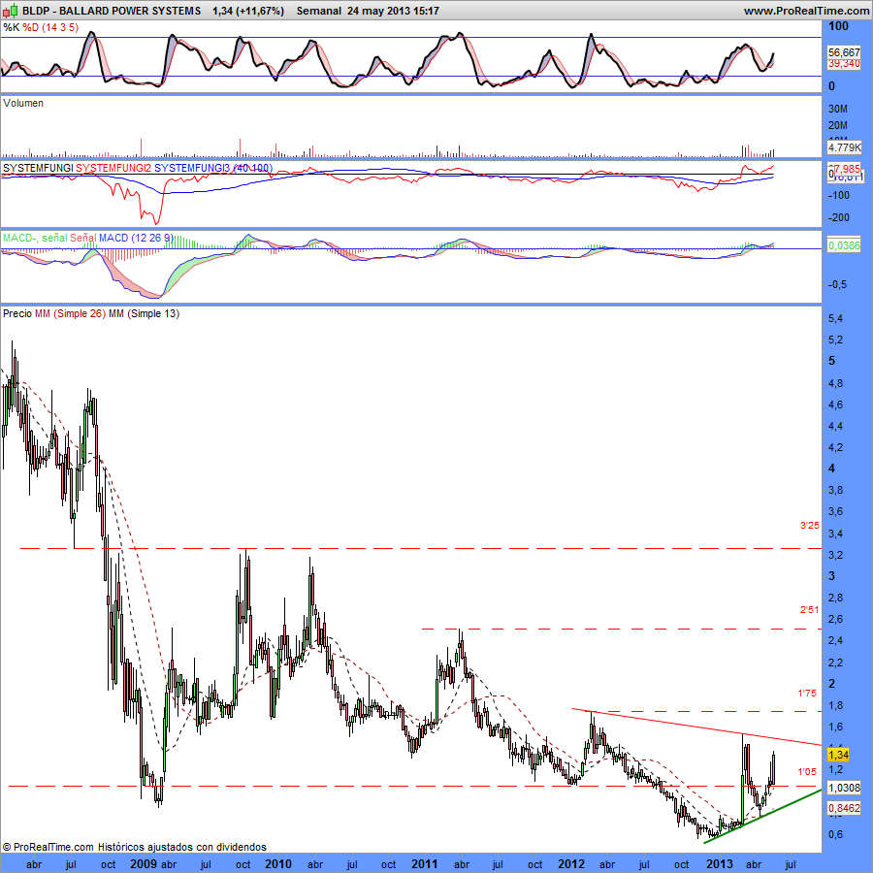Click the 56,667 stochastic value tag
This screenshot has width=873, height=873.
pyautogui.click(x=844, y=52)
